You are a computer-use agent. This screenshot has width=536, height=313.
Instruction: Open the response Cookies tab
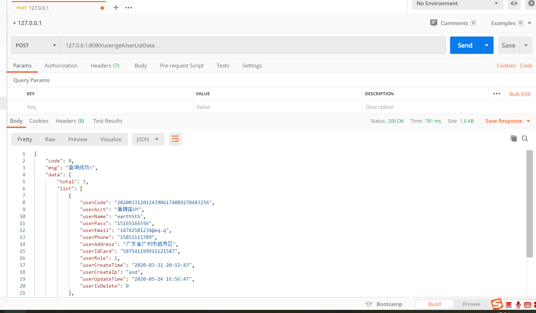(x=39, y=121)
